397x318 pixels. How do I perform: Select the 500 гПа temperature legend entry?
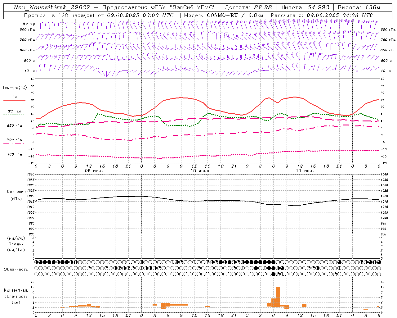pyautogui.click(x=15, y=154)
